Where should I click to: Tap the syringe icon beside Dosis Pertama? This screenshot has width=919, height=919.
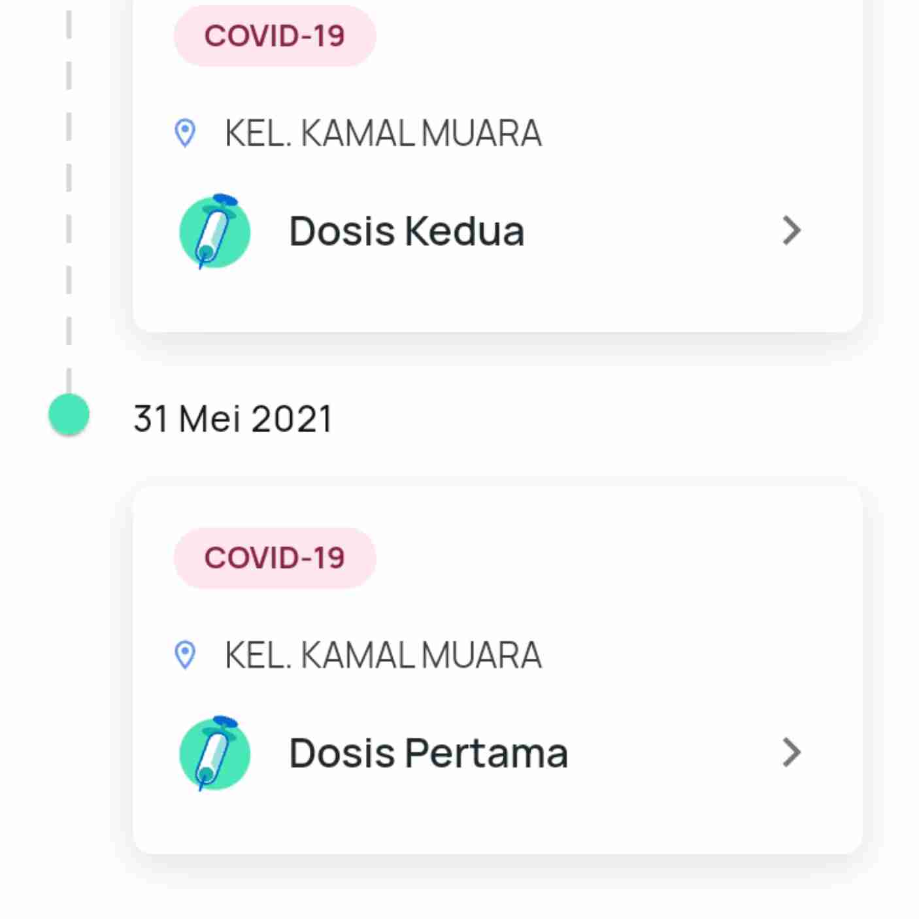pos(215,753)
